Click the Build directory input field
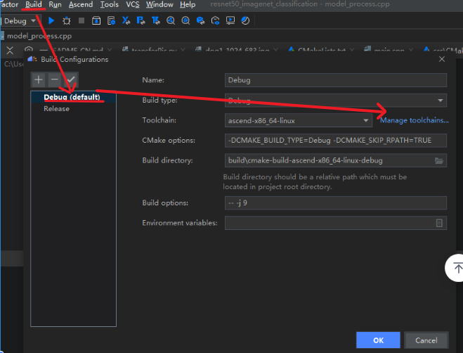 336,160
